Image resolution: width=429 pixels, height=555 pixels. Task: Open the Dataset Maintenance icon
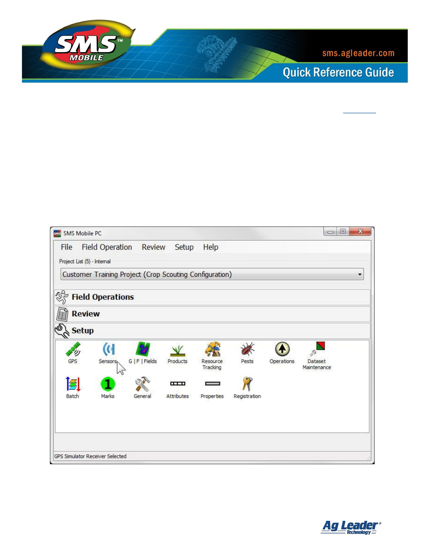coord(317,349)
